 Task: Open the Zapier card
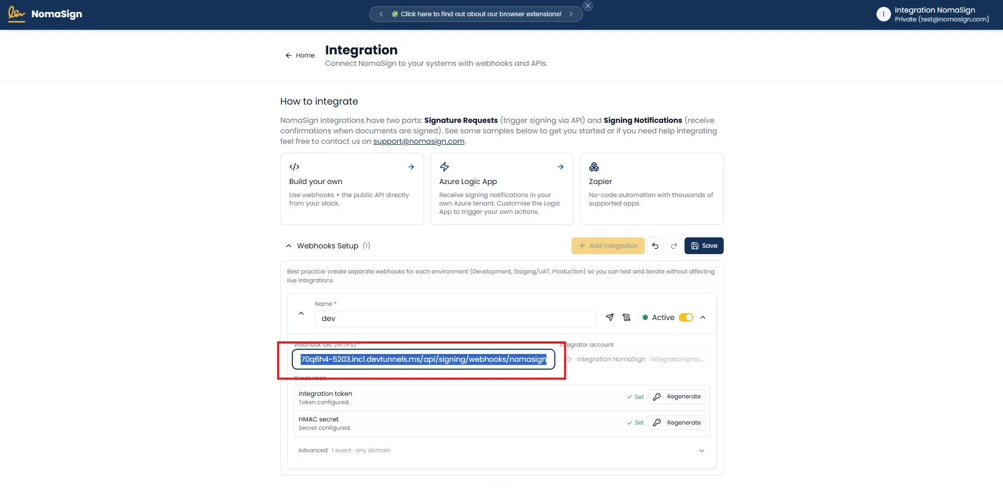(652, 189)
